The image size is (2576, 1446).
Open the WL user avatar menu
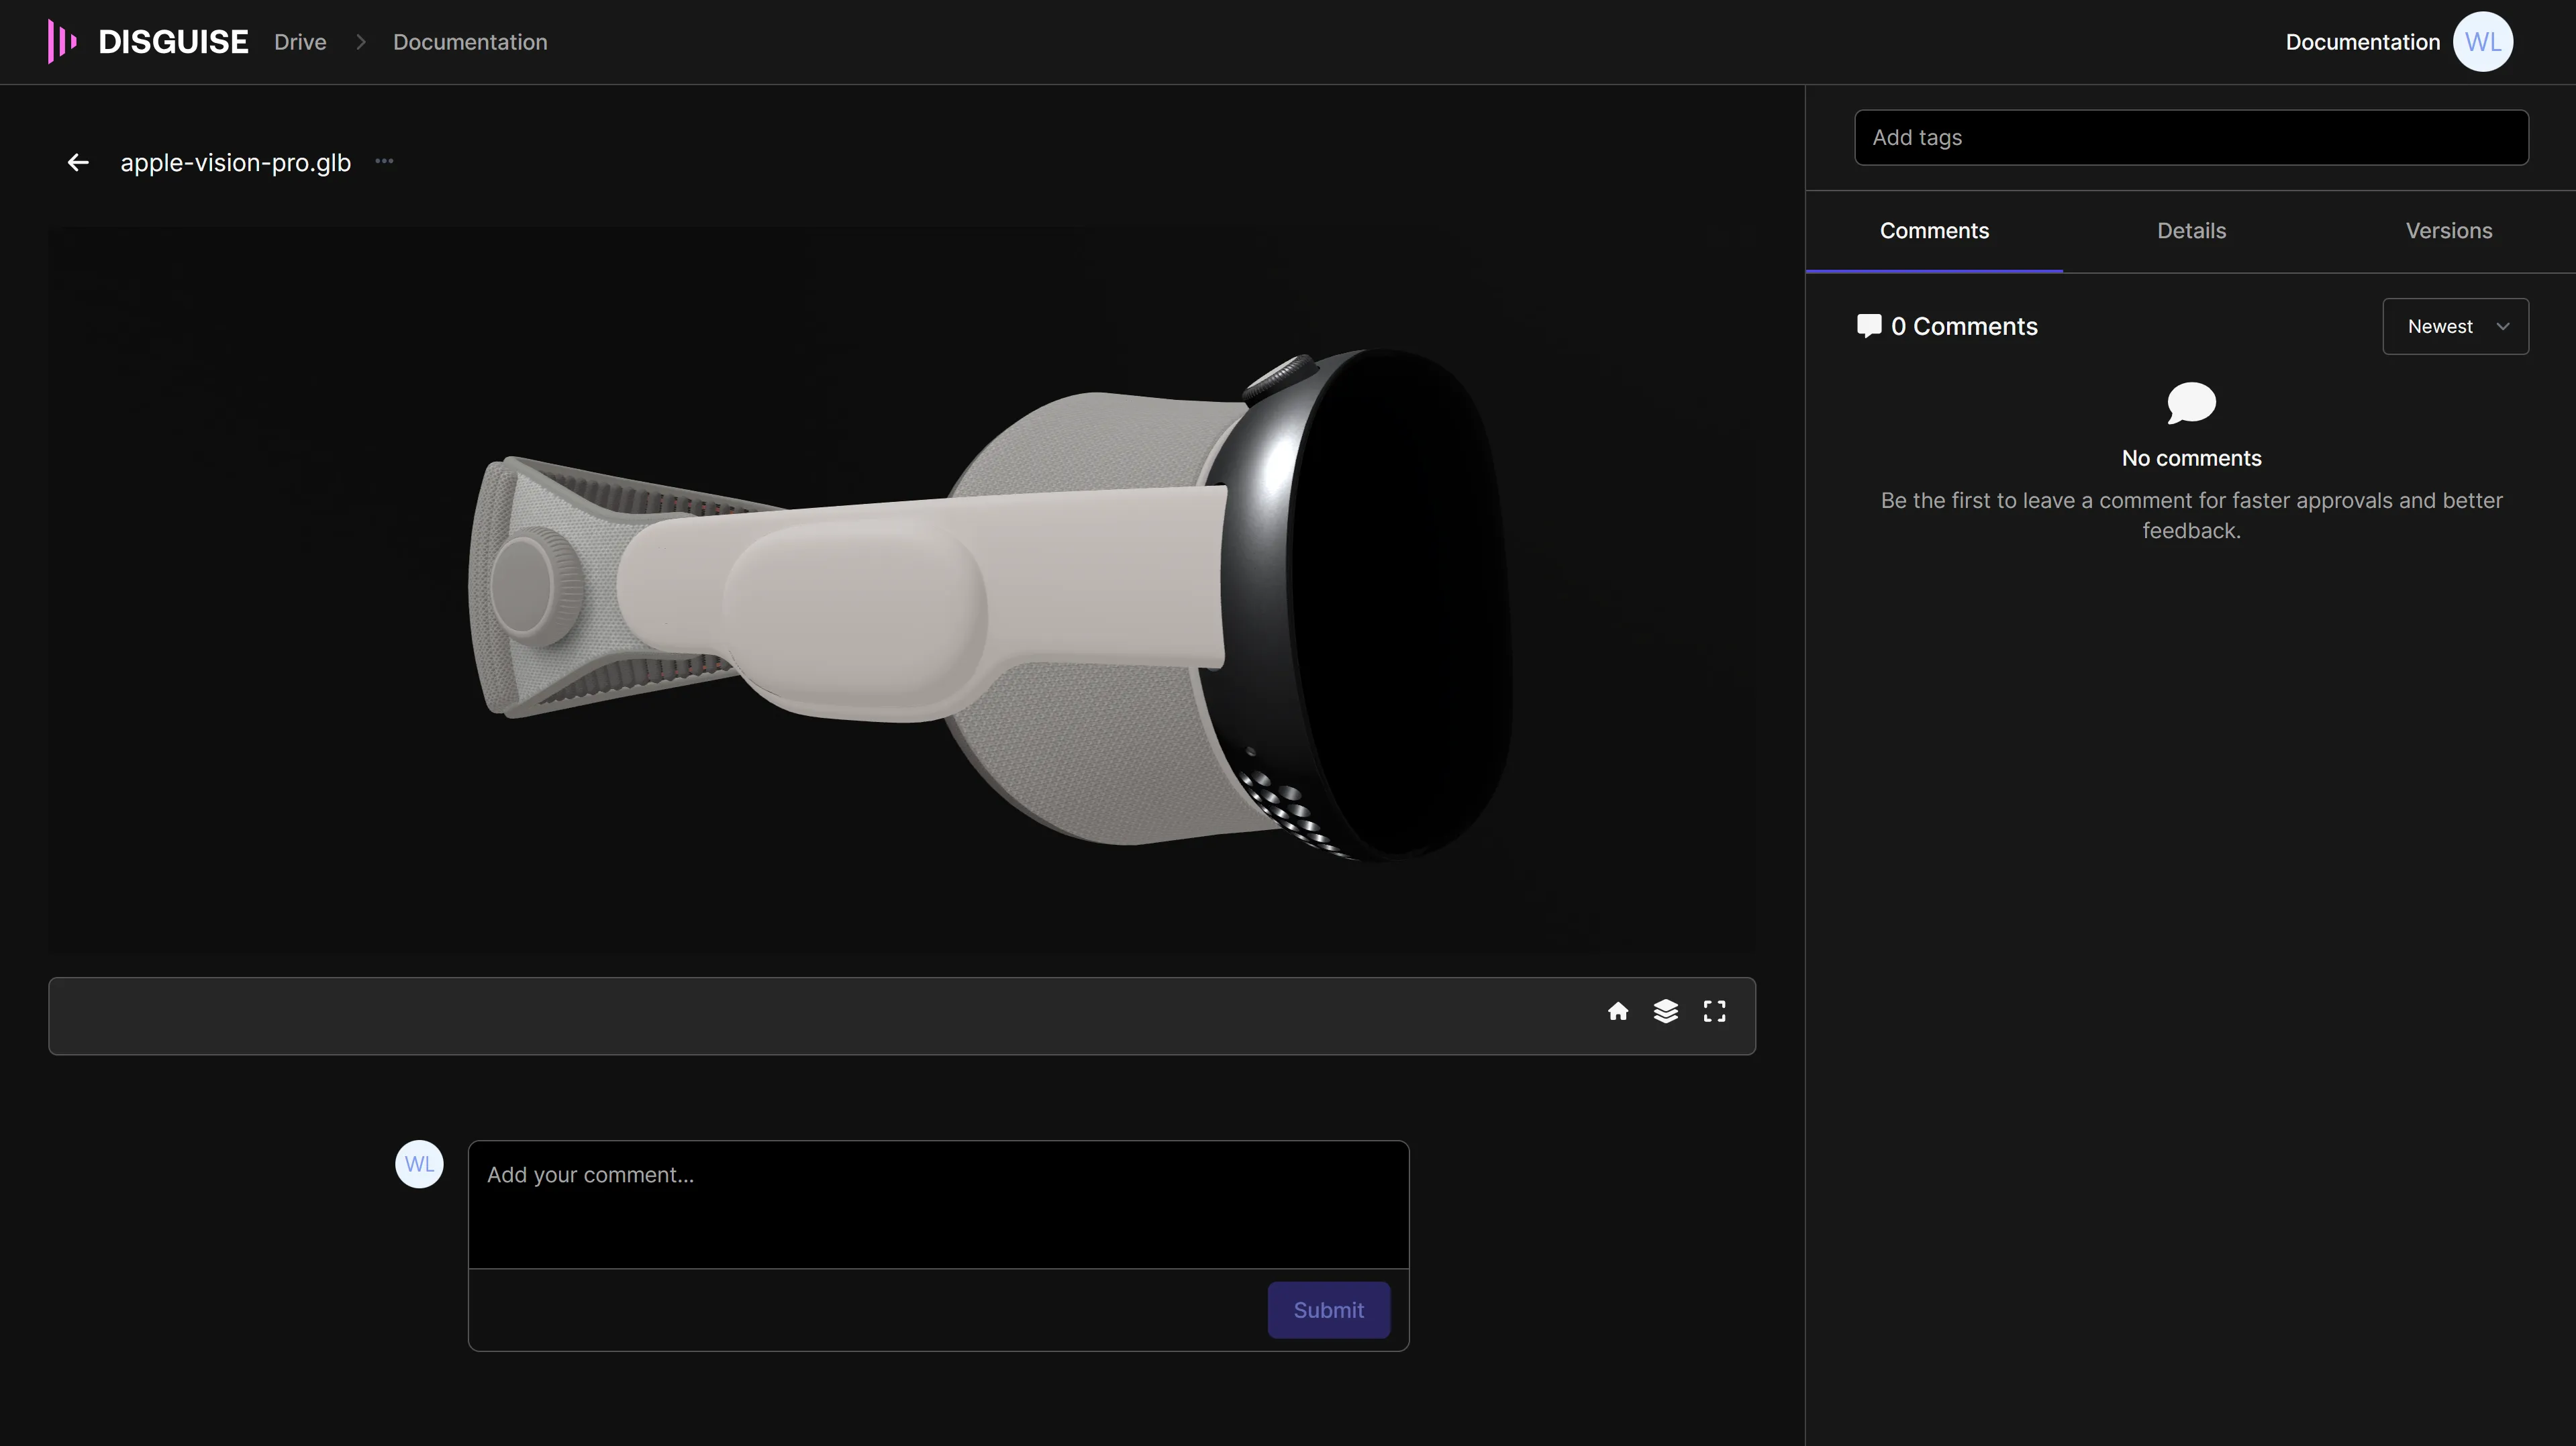2482,42
